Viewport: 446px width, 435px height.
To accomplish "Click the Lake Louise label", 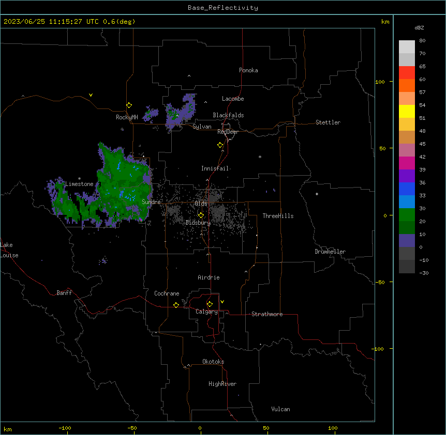I will tap(9, 250).
